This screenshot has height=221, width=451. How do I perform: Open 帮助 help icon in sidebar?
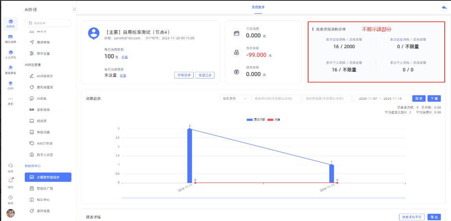[x=11, y=197]
